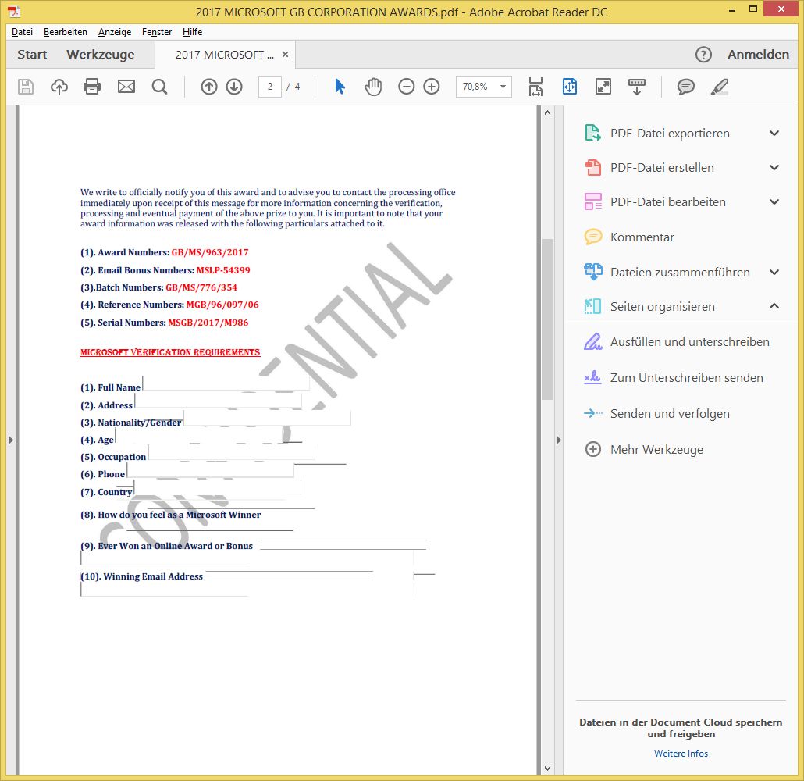Close the 2017 MICROSOFT document tab
Viewport: 804px width, 781px height.
coord(285,55)
